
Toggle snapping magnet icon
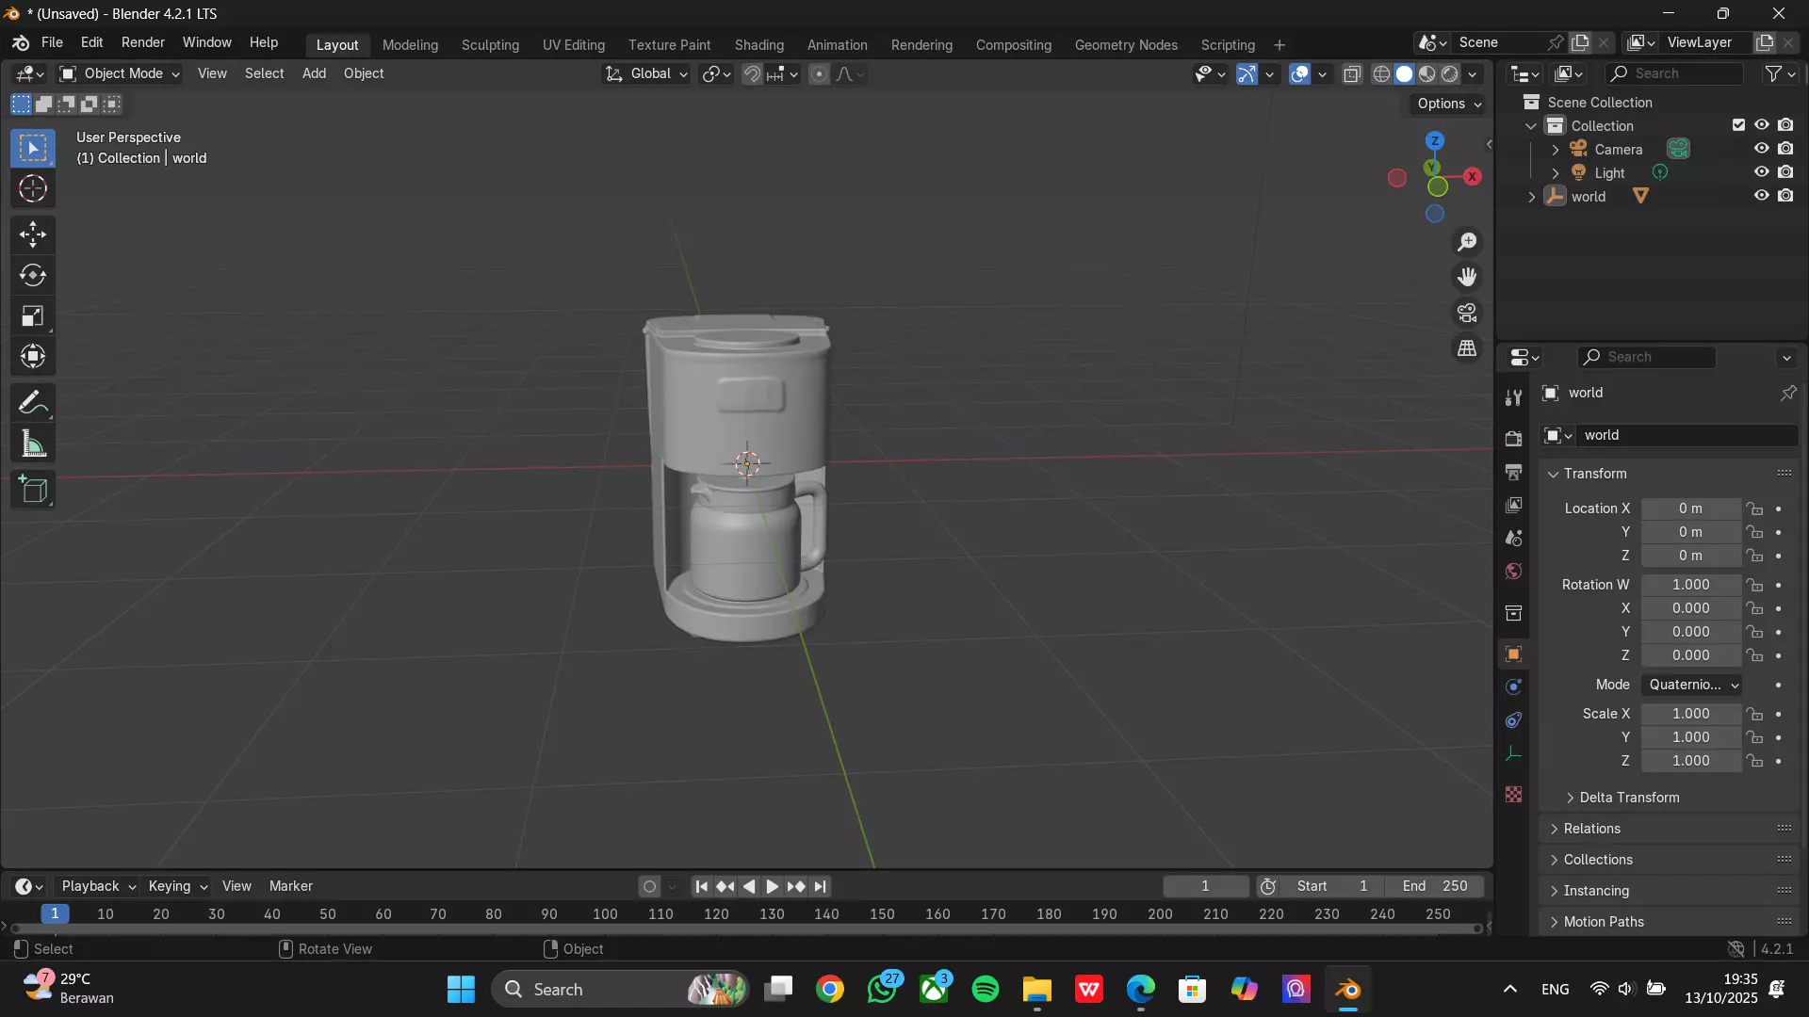click(x=752, y=73)
